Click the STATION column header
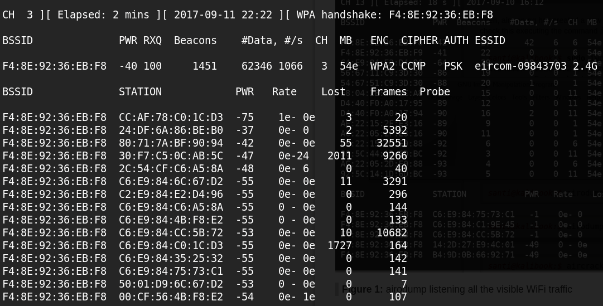Screen dimensions: 603x306 140,92
